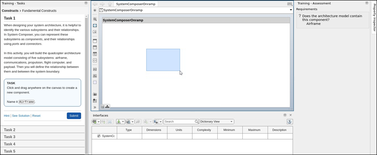Open the Save dictionary dropdown arrow
This screenshot has width=377, height=155.
point(132,122)
